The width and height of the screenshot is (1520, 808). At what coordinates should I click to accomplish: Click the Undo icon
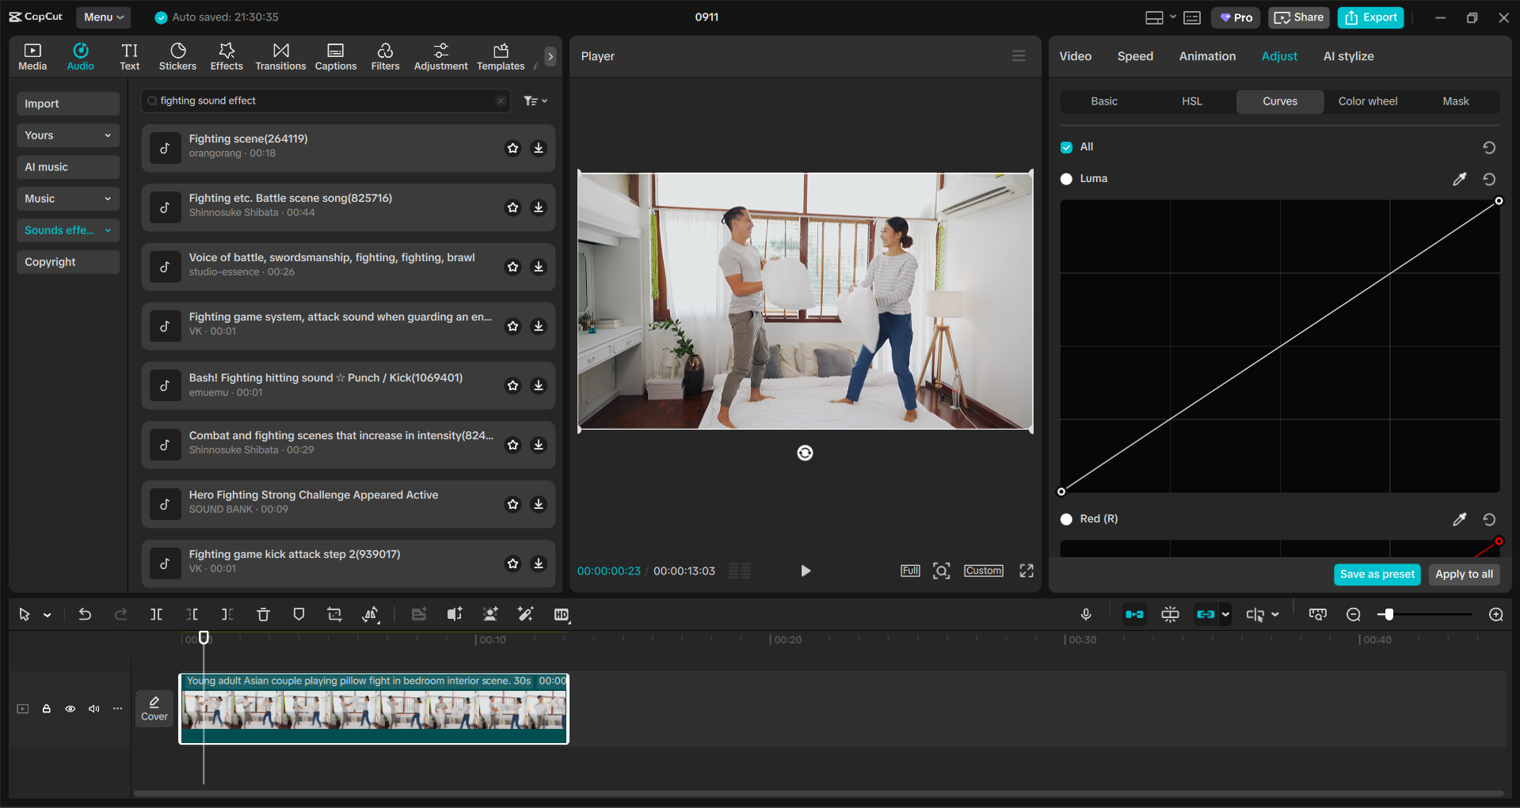pyautogui.click(x=85, y=614)
